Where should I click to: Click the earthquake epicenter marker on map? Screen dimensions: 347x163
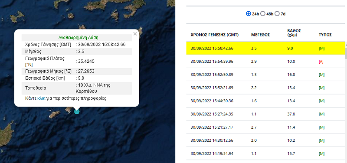(x=77, y=111)
